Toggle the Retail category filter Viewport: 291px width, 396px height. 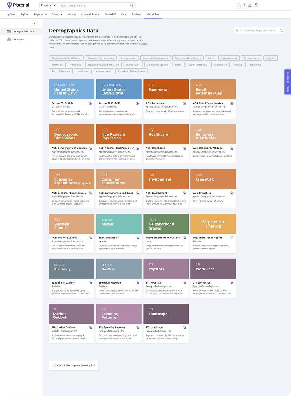click(178, 65)
